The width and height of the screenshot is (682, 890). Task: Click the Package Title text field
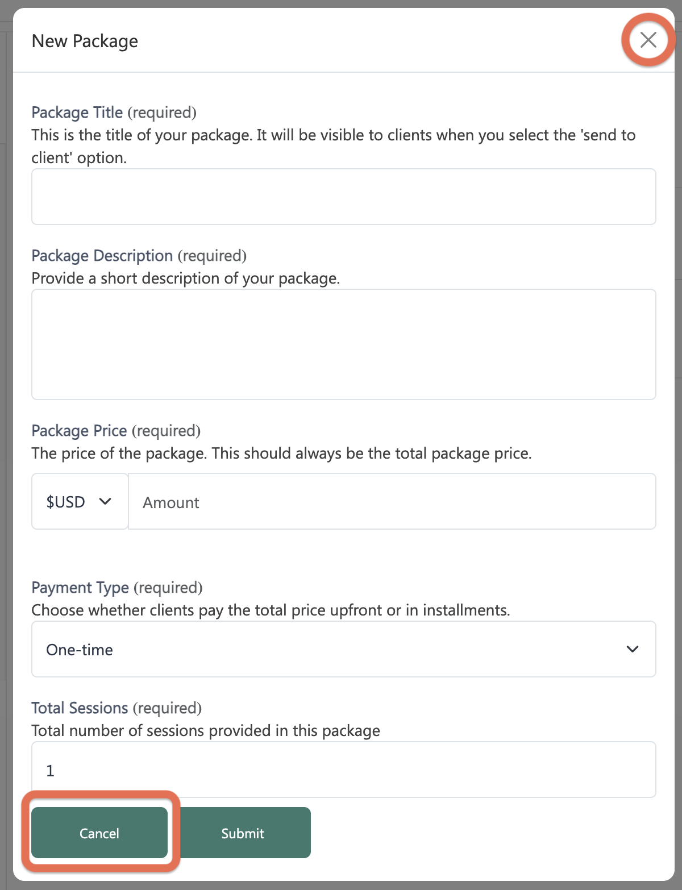pos(344,197)
